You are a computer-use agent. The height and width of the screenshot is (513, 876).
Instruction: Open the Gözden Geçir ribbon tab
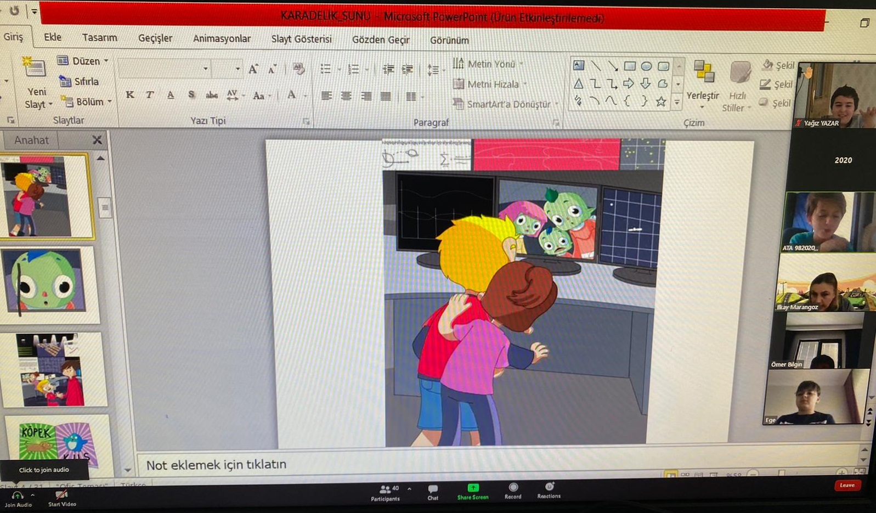click(x=381, y=40)
